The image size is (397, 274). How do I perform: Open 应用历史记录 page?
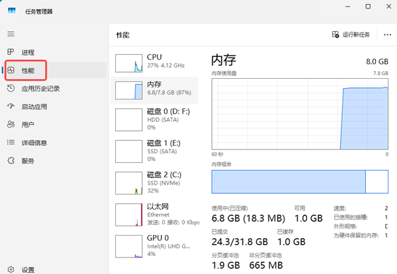click(56, 89)
